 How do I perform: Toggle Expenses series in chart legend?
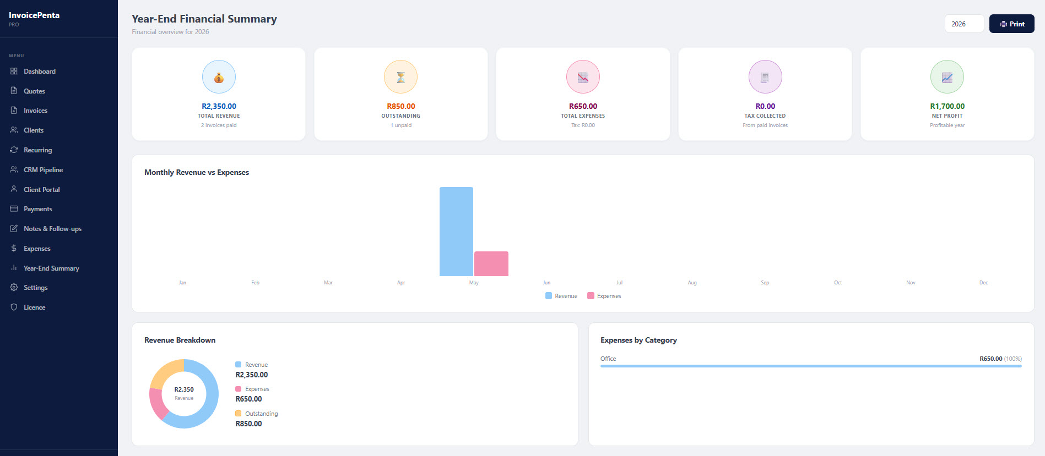(604, 296)
